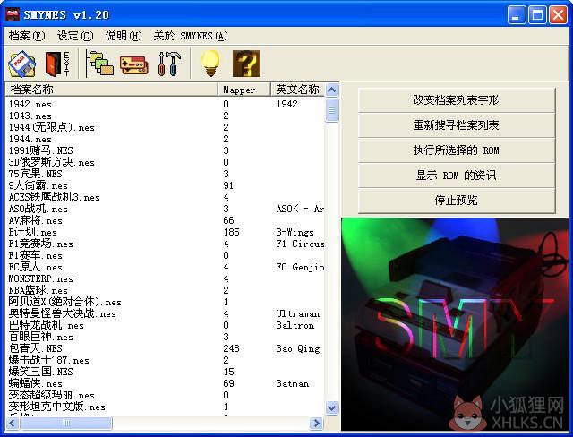Click the B-Wings English name cell

coord(295,233)
